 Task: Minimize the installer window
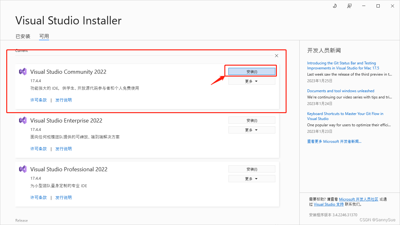[x=364, y=6]
